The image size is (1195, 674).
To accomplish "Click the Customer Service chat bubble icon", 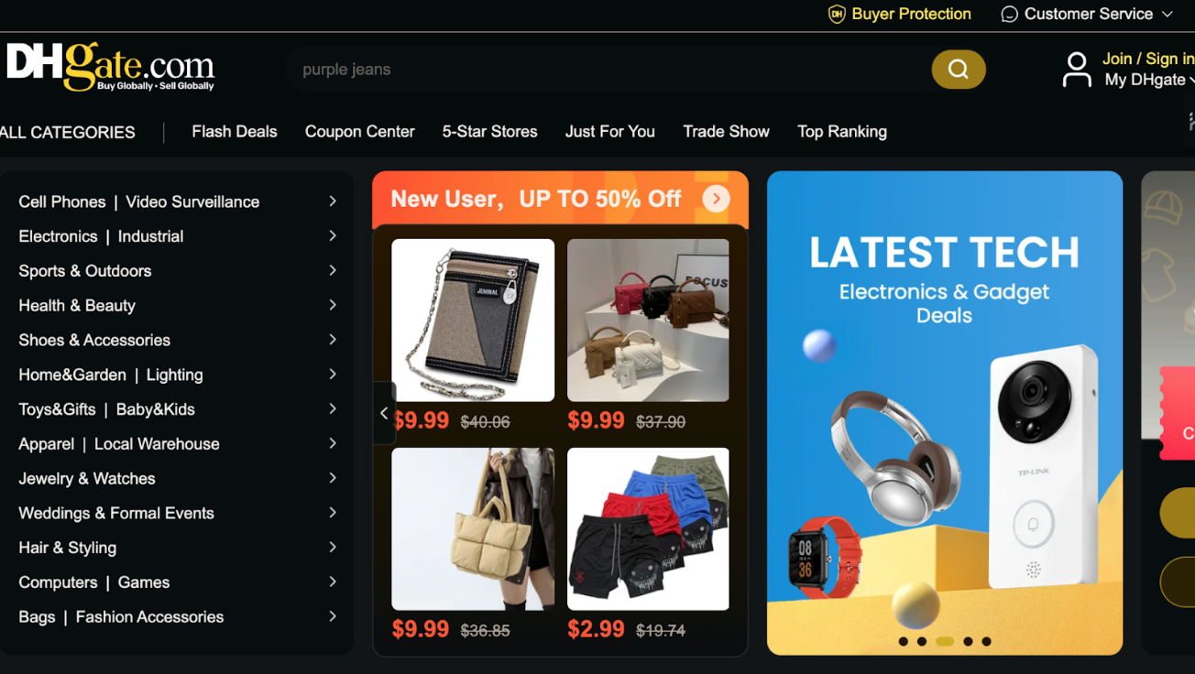I will click(1009, 15).
